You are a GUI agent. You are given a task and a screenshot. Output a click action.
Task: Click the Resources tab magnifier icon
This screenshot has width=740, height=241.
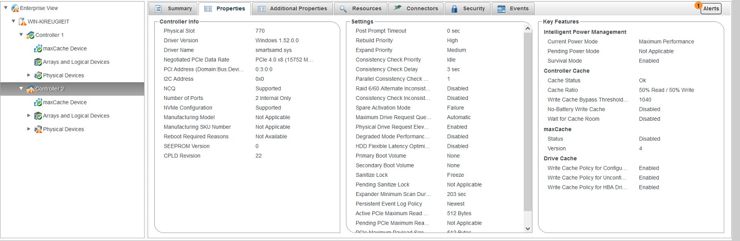pyautogui.click(x=343, y=9)
